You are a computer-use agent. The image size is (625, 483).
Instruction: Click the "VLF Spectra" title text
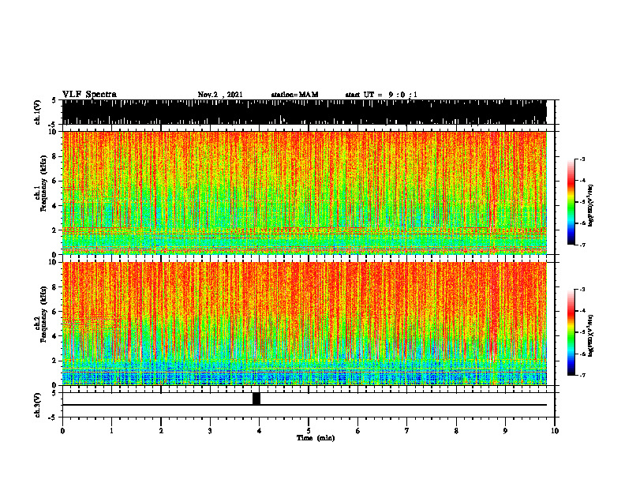click(x=89, y=95)
